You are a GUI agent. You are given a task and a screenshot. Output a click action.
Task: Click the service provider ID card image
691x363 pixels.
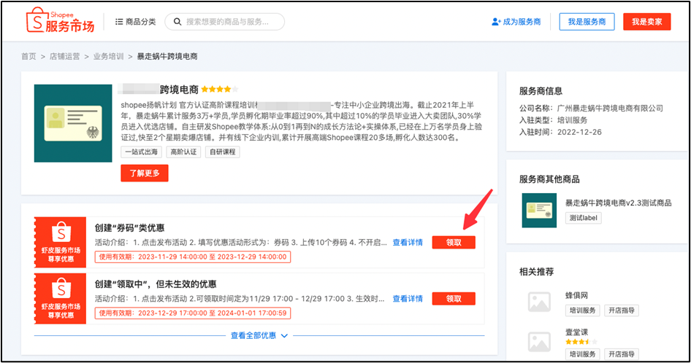73,123
